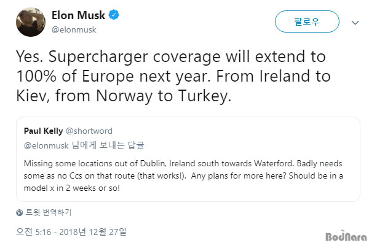The width and height of the screenshot is (369, 243).
Task: Click the 2018년 12월 27일 date text
Action: pos(93,232)
